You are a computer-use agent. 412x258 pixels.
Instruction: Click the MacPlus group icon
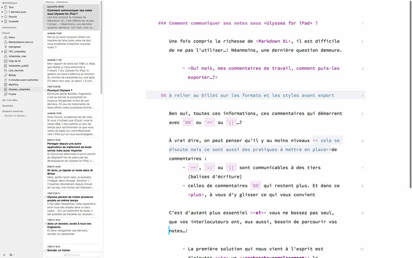(x=5, y=85)
